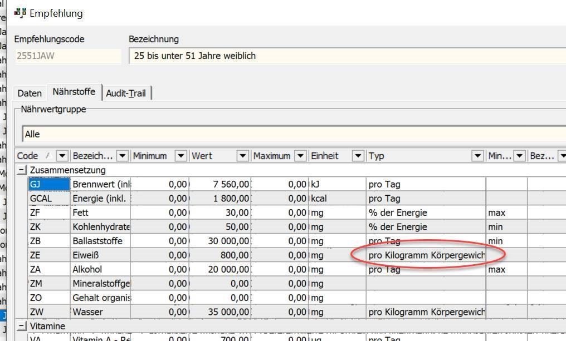Click the Eiweiß Typ cell

coord(426,255)
